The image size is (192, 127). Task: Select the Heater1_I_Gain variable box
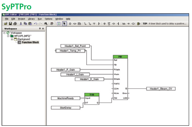coord(75,74)
